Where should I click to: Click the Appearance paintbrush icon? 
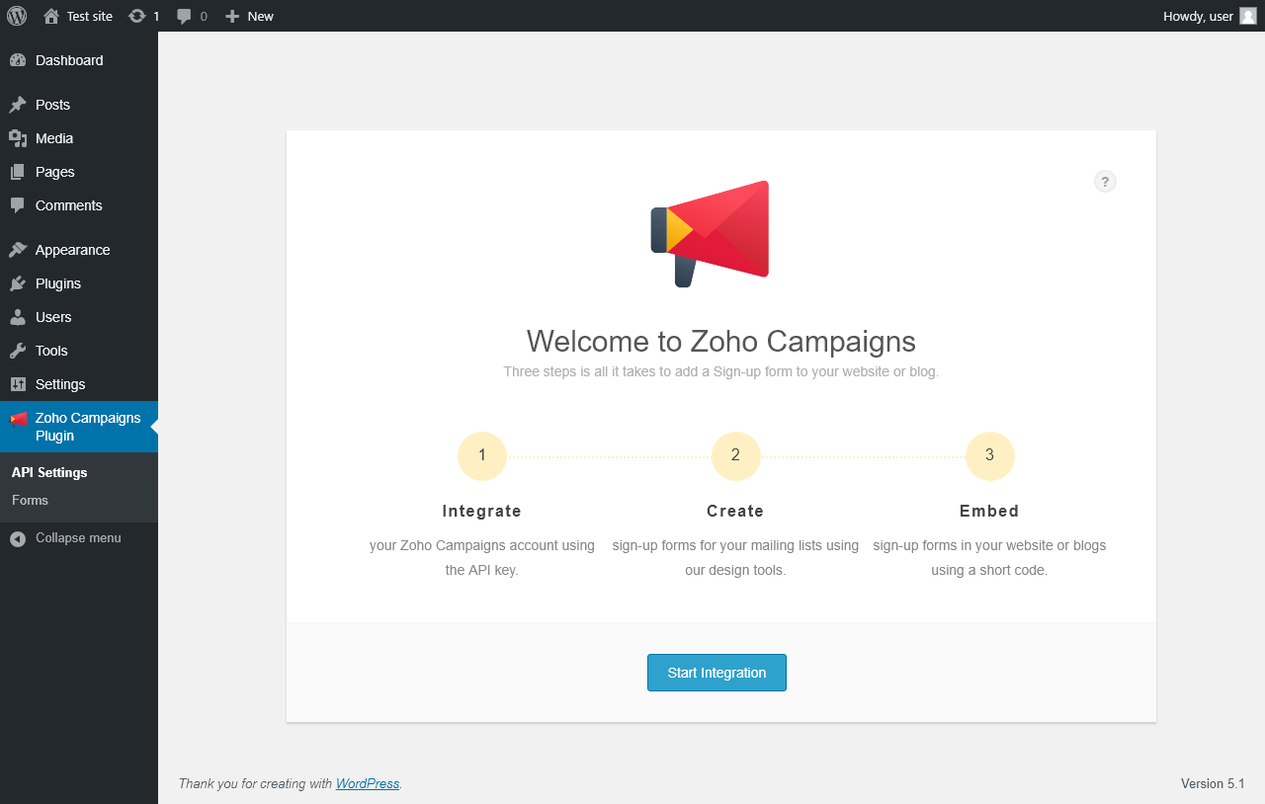(18, 250)
